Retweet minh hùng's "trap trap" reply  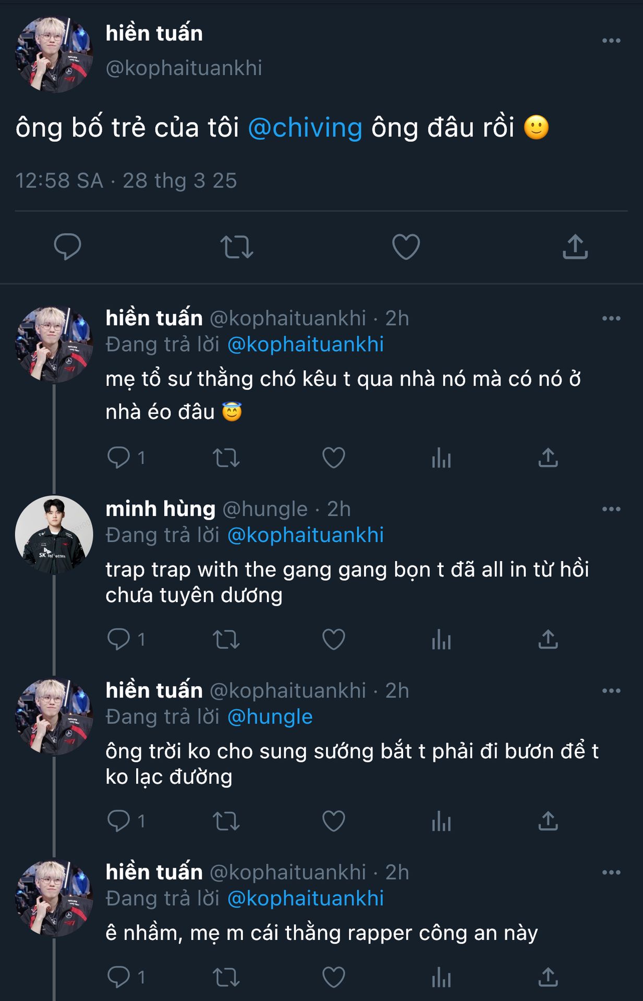point(226,639)
